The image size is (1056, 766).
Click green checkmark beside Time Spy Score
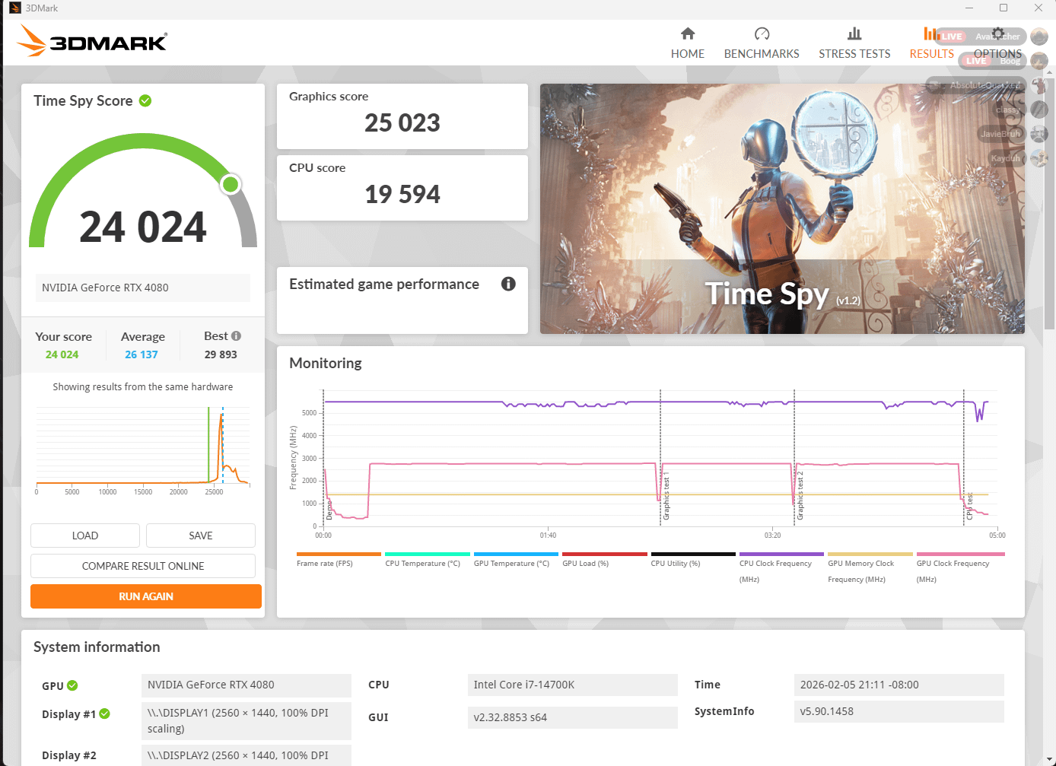tap(145, 100)
